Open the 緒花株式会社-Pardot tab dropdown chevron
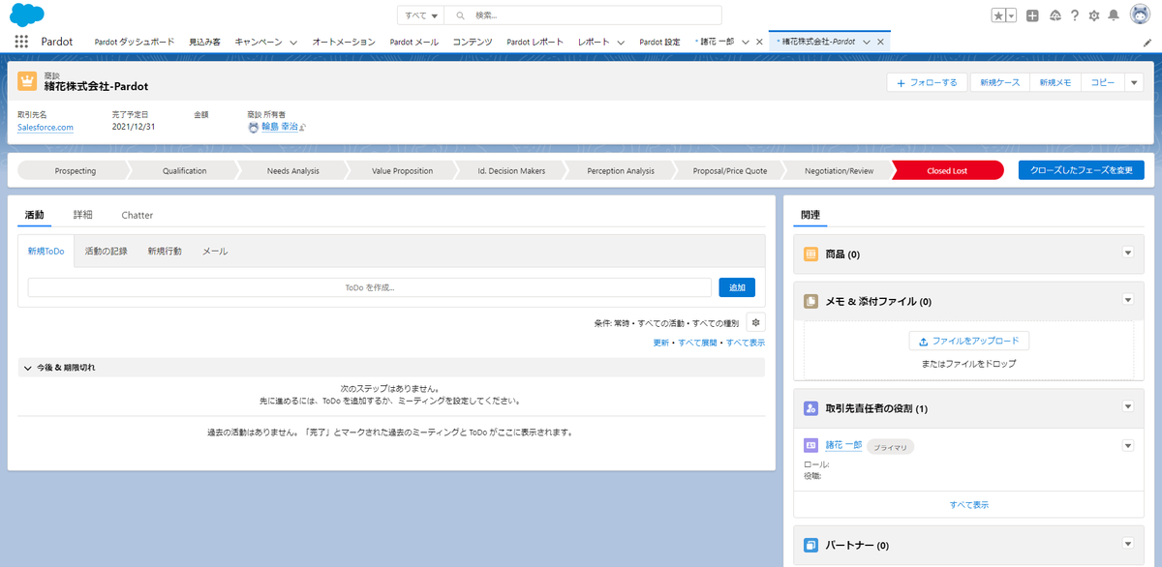Screen dimensions: 1162x567 coord(867,43)
